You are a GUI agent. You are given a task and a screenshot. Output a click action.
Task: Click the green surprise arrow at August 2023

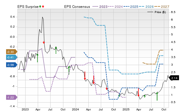click(56, 50)
